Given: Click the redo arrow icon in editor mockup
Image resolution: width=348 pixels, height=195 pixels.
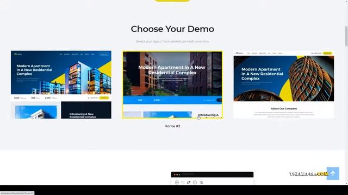Looking at the screenshot, I should click(189, 183).
